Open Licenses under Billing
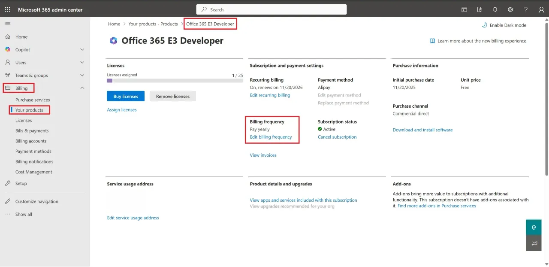The width and height of the screenshot is (549, 267). point(24,121)
